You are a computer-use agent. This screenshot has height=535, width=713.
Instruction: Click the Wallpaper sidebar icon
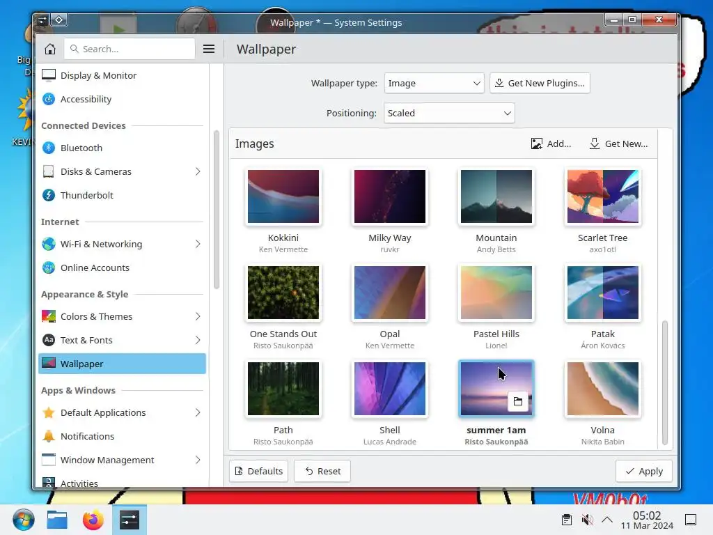tap(49, 364)
